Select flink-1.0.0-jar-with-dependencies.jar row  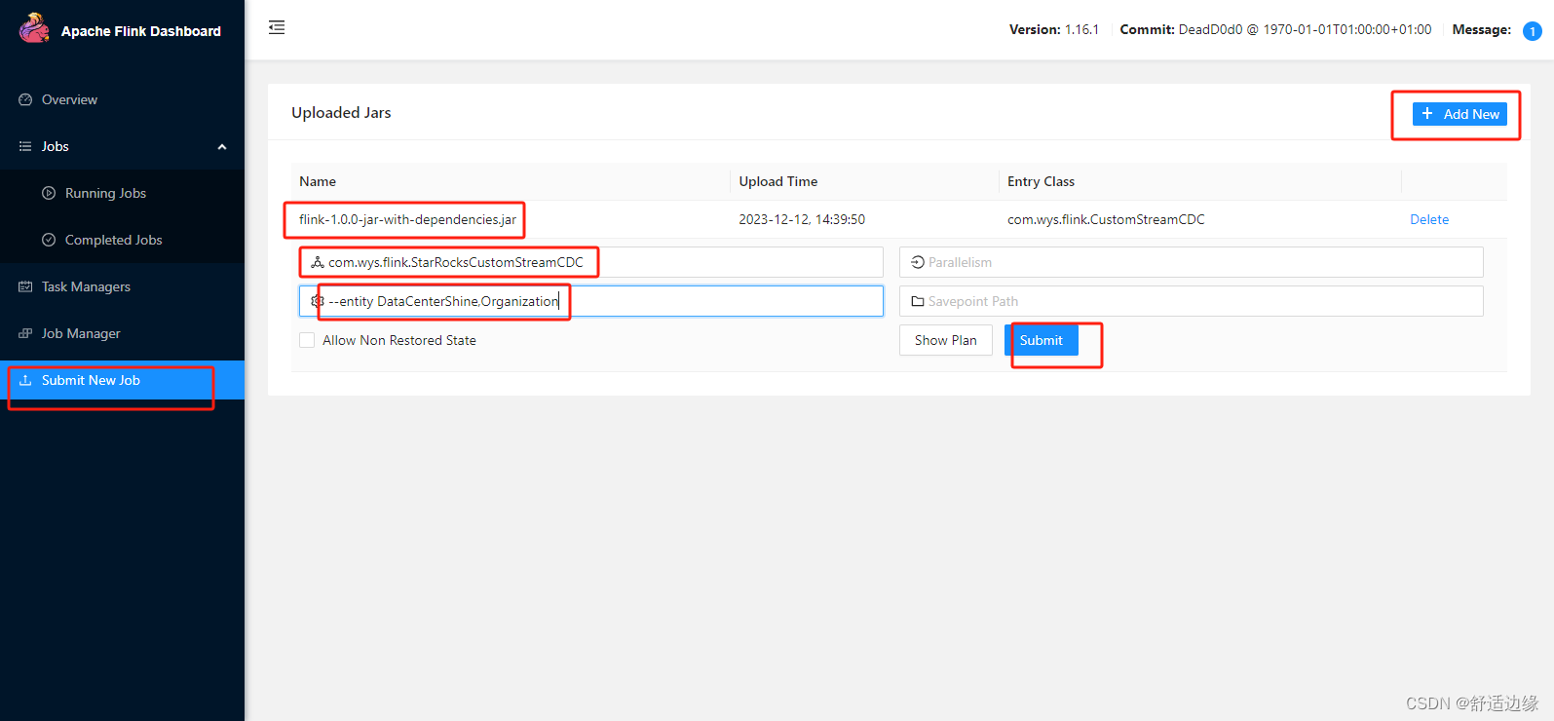898,219
